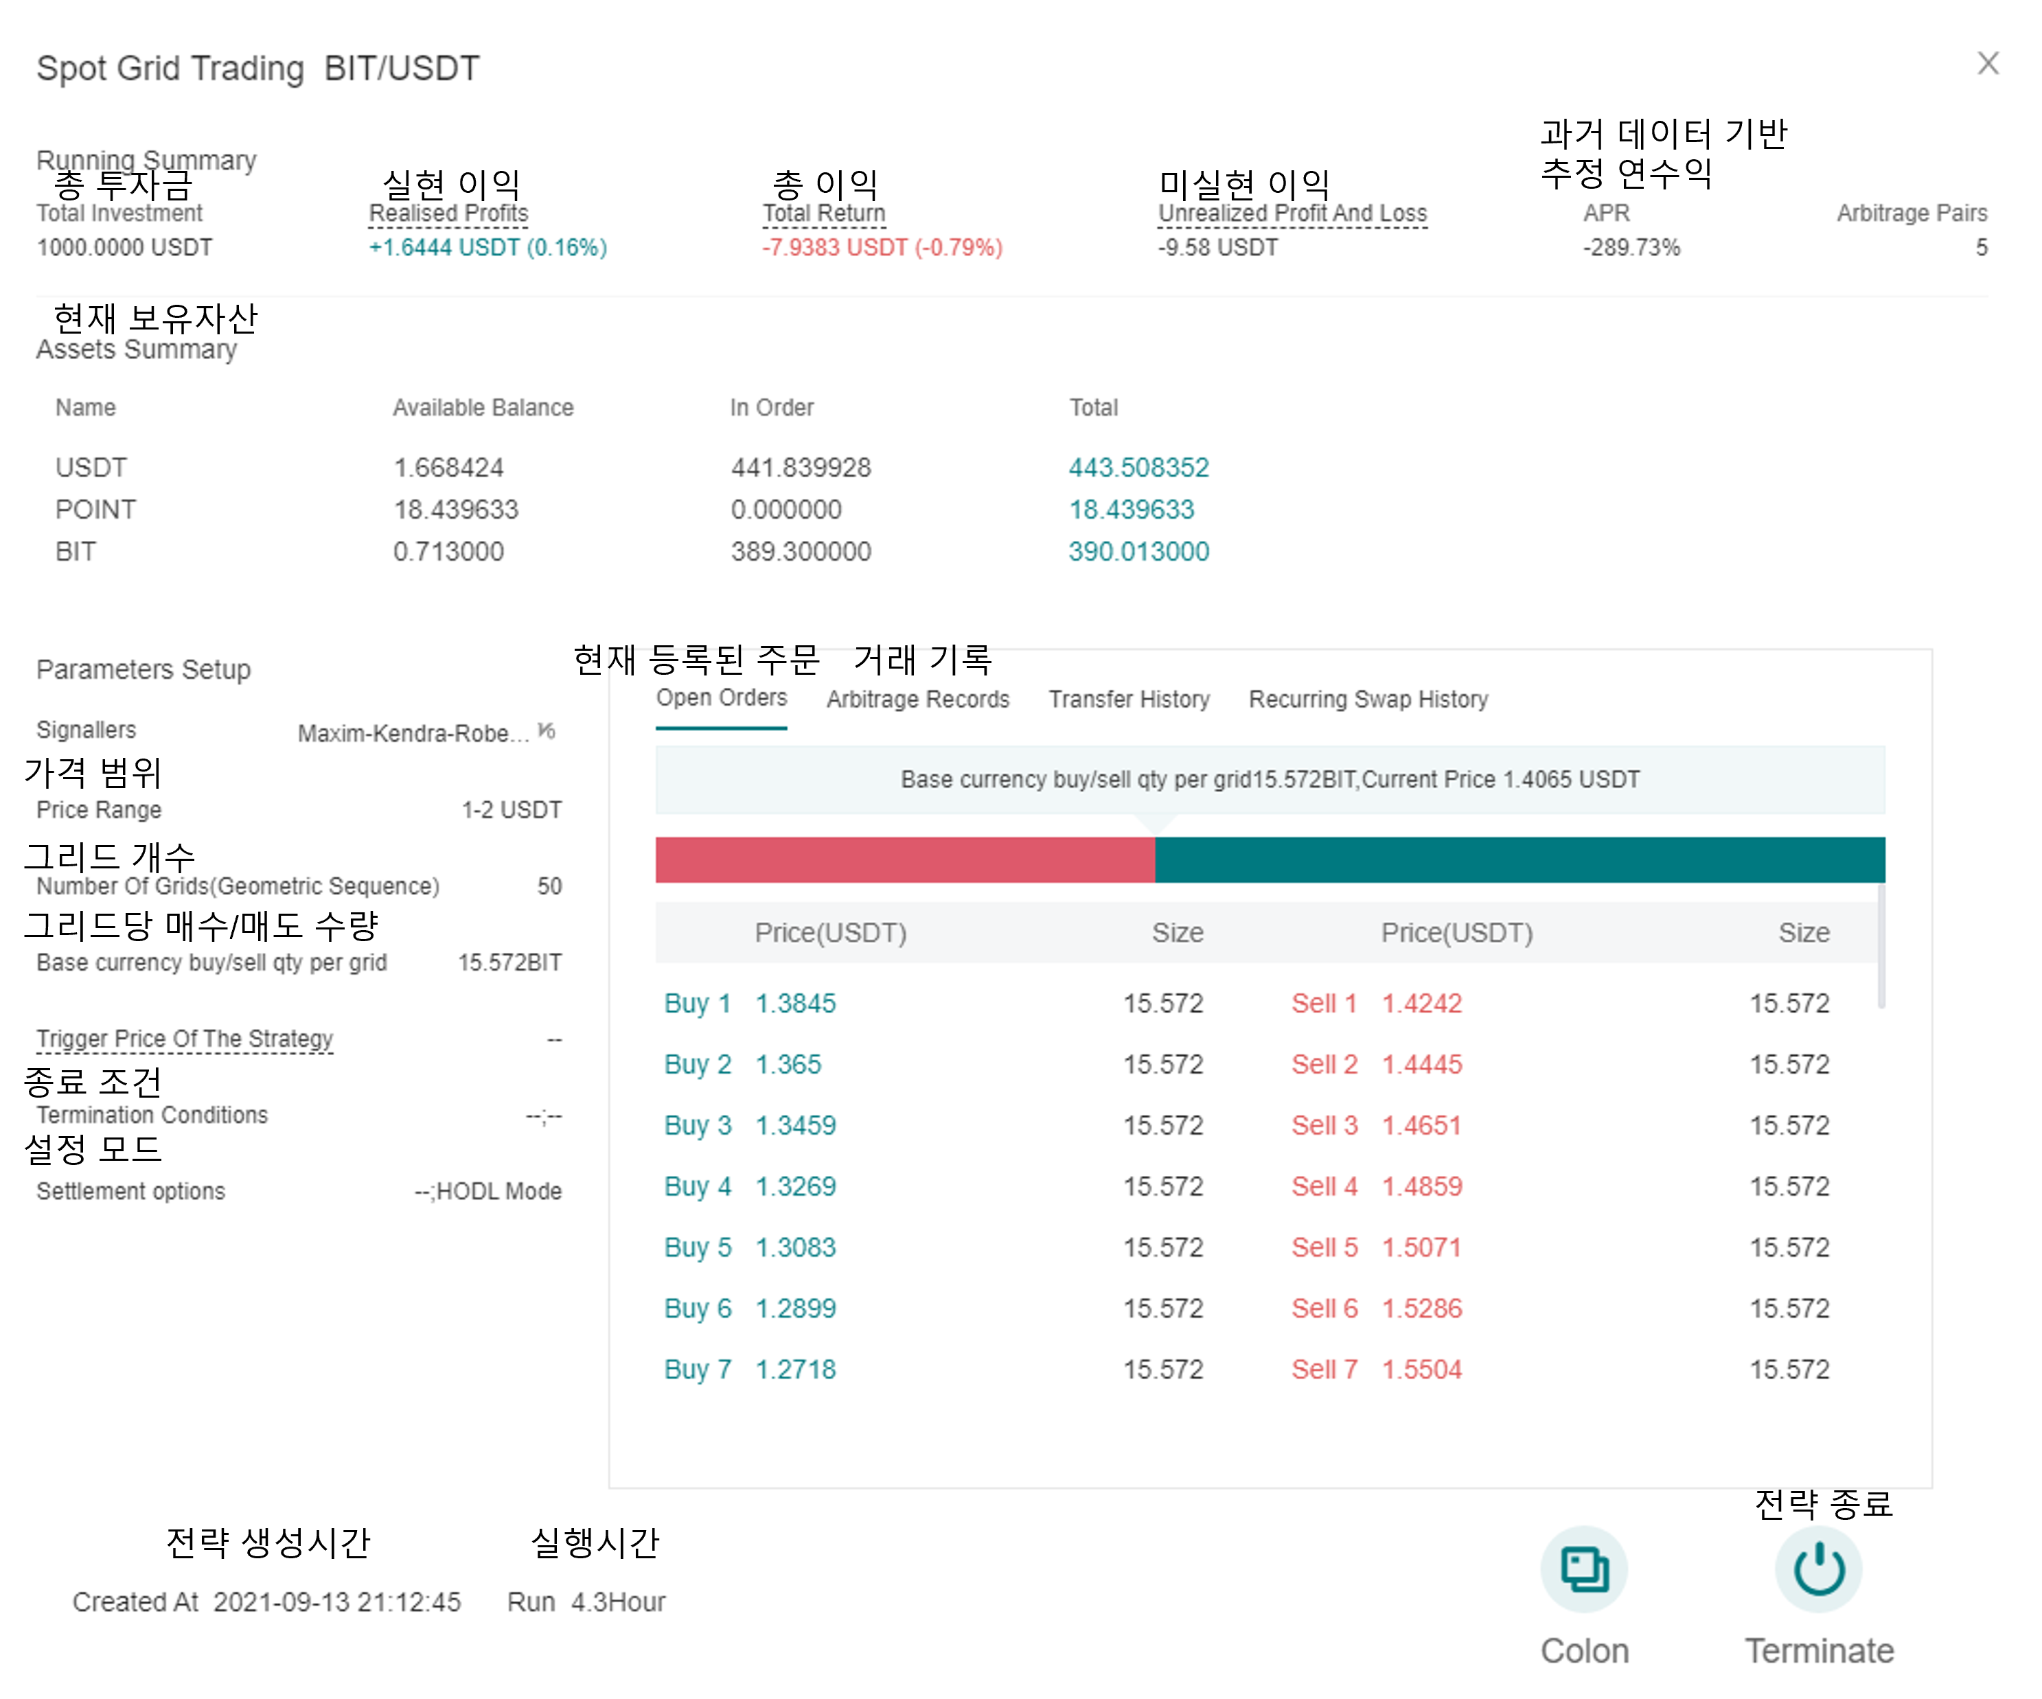Click the open orders list scrollbar
This screenshot has height=1699, width=2042.
[x=1881, y=945]
